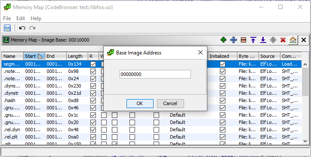Viewport: 311px width, 157px height.
Task: Confirm the base address with OK
Action: point(140,103)
